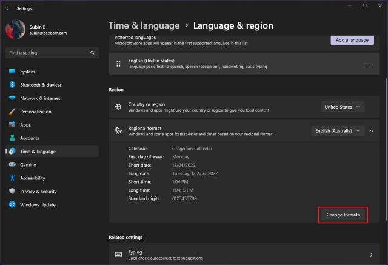Click the Language & region page title
The height and width of the screenshot is (265, 388).
pos(233,25)
